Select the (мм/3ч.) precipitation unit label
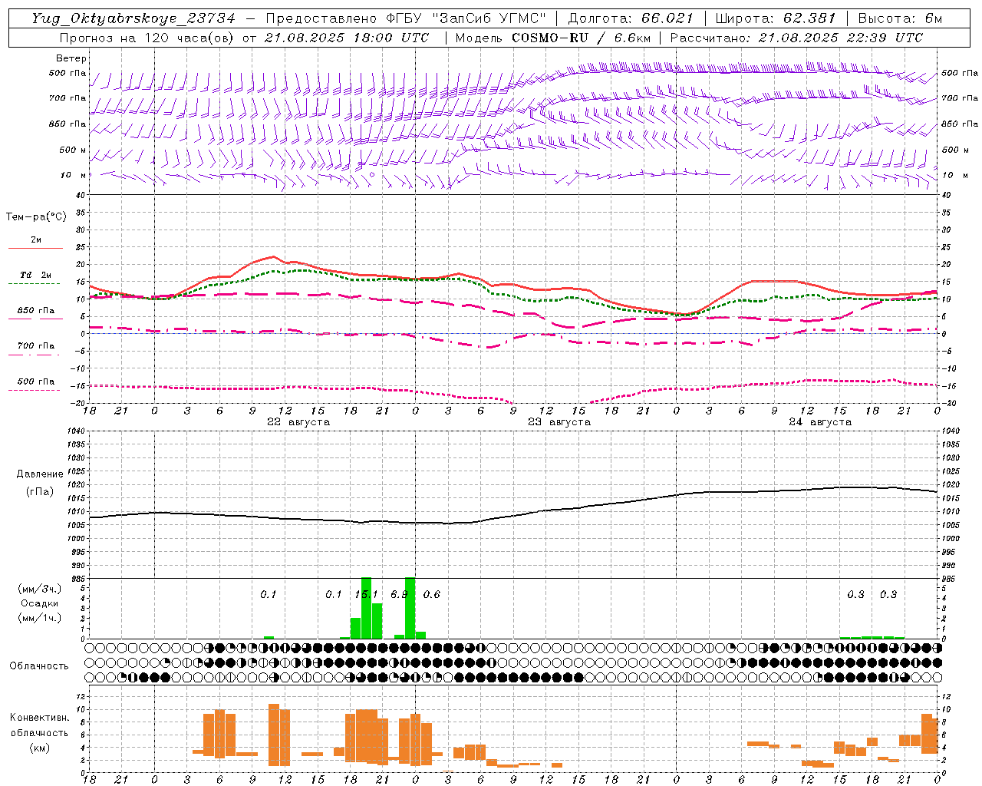Screen dimensions: 982x786 coord(40,589)
